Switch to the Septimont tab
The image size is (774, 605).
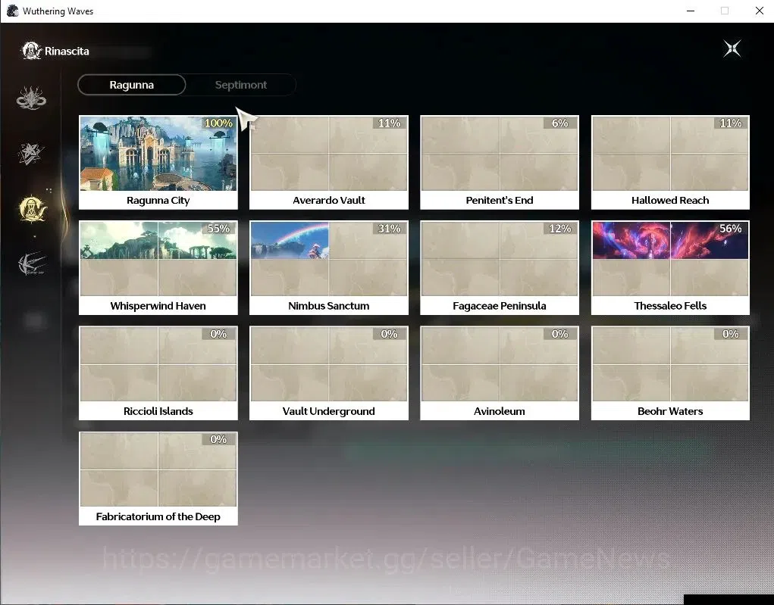coord(241,85)
